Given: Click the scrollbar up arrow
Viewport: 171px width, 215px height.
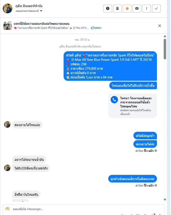Looking at the screenshot, I should [x=165, y=36].
